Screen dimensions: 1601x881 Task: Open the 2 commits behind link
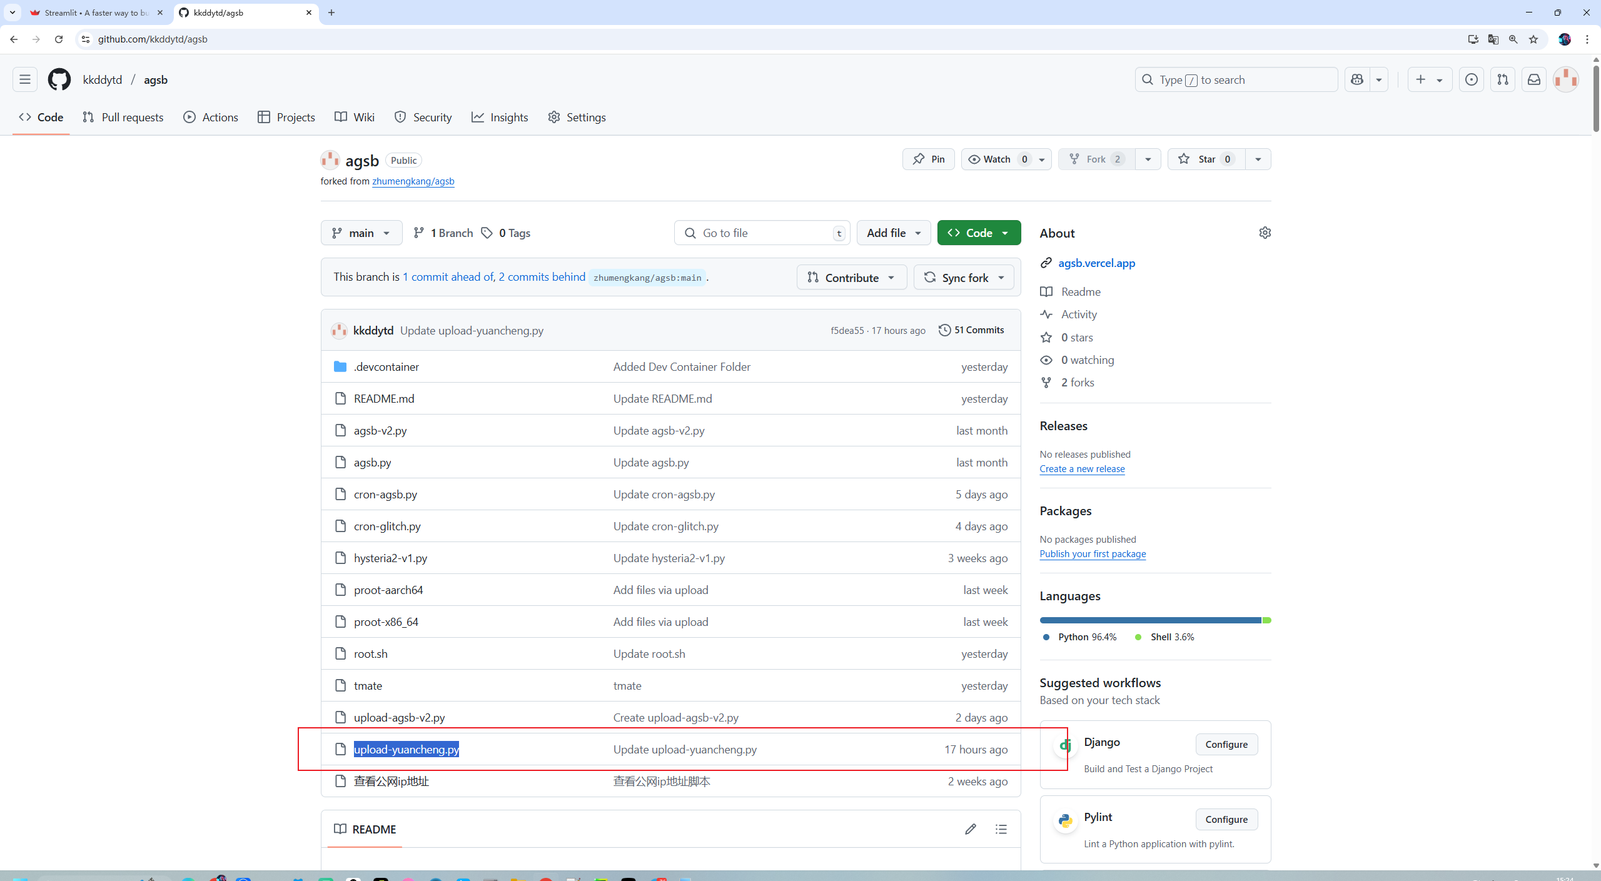pos(542,277)
